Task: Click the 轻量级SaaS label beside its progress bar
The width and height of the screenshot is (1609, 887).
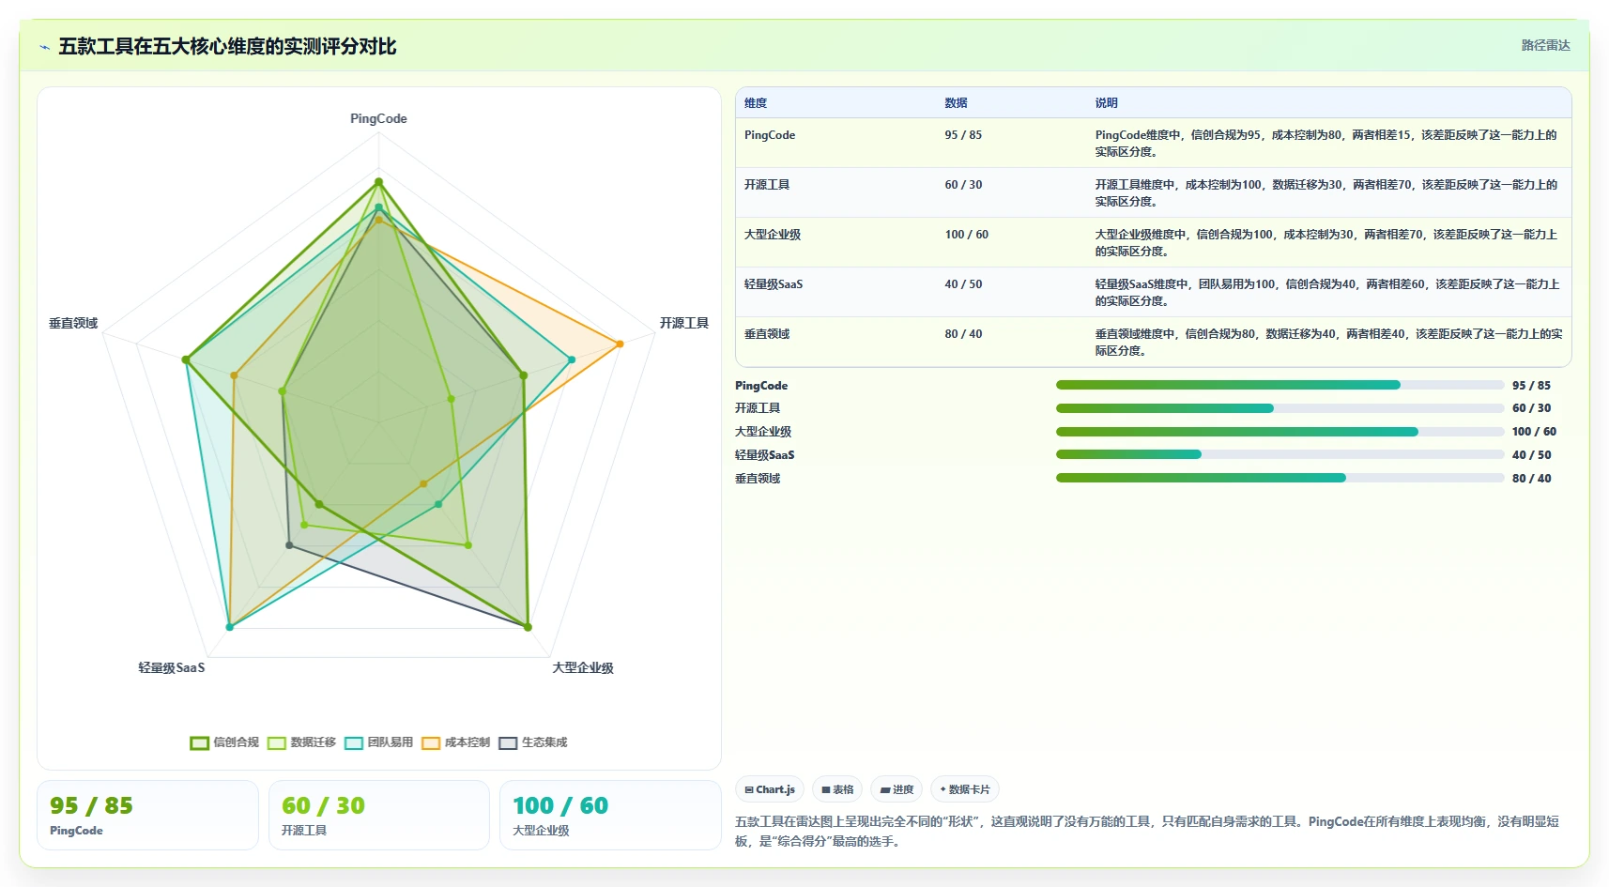Action: 764,455
